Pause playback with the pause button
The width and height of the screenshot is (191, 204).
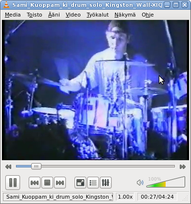pyautogui.click(x=13, y=183)
